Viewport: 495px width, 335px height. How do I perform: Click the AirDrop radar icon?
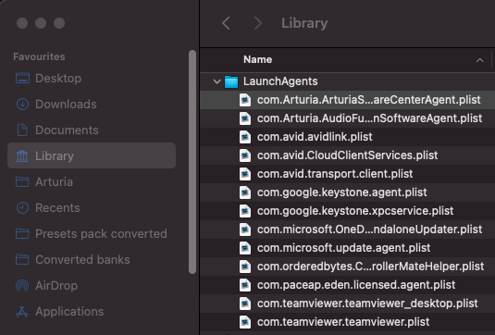22,285
